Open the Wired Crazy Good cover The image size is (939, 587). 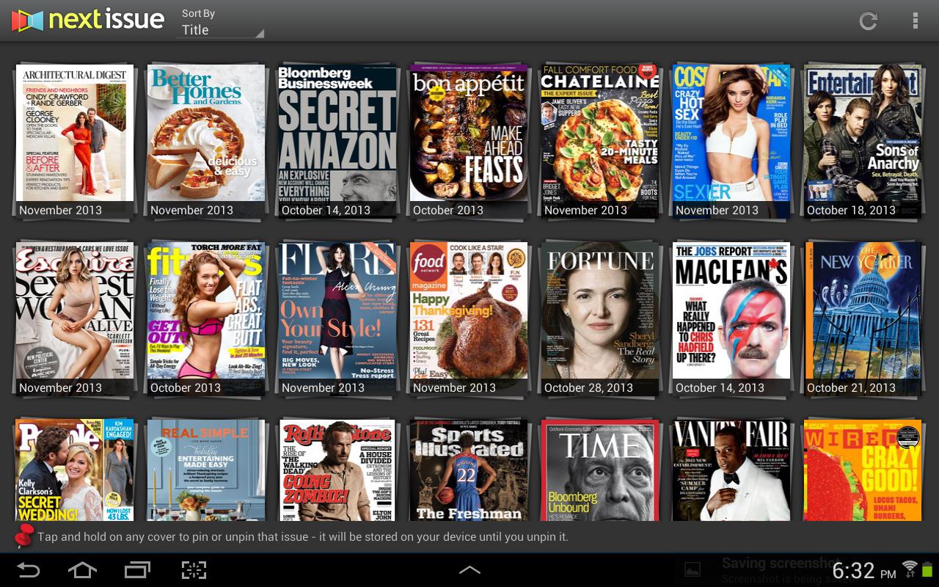point(863,470)
